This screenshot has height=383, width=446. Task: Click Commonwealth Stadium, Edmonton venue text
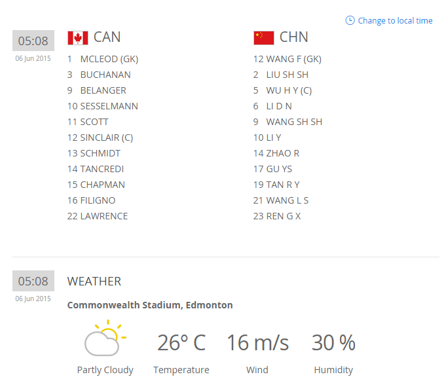pyautogui.click(x=150, y=305)
